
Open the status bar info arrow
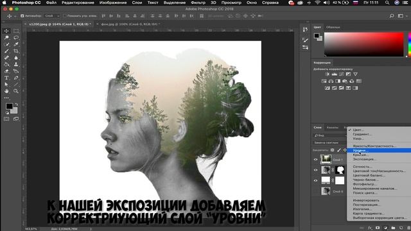(91, 229)
